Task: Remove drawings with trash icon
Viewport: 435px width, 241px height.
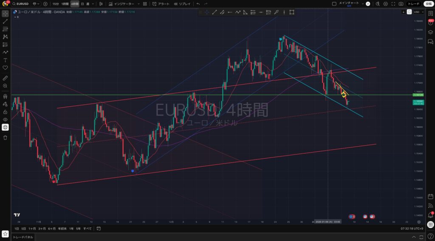Action: (5, 138)
